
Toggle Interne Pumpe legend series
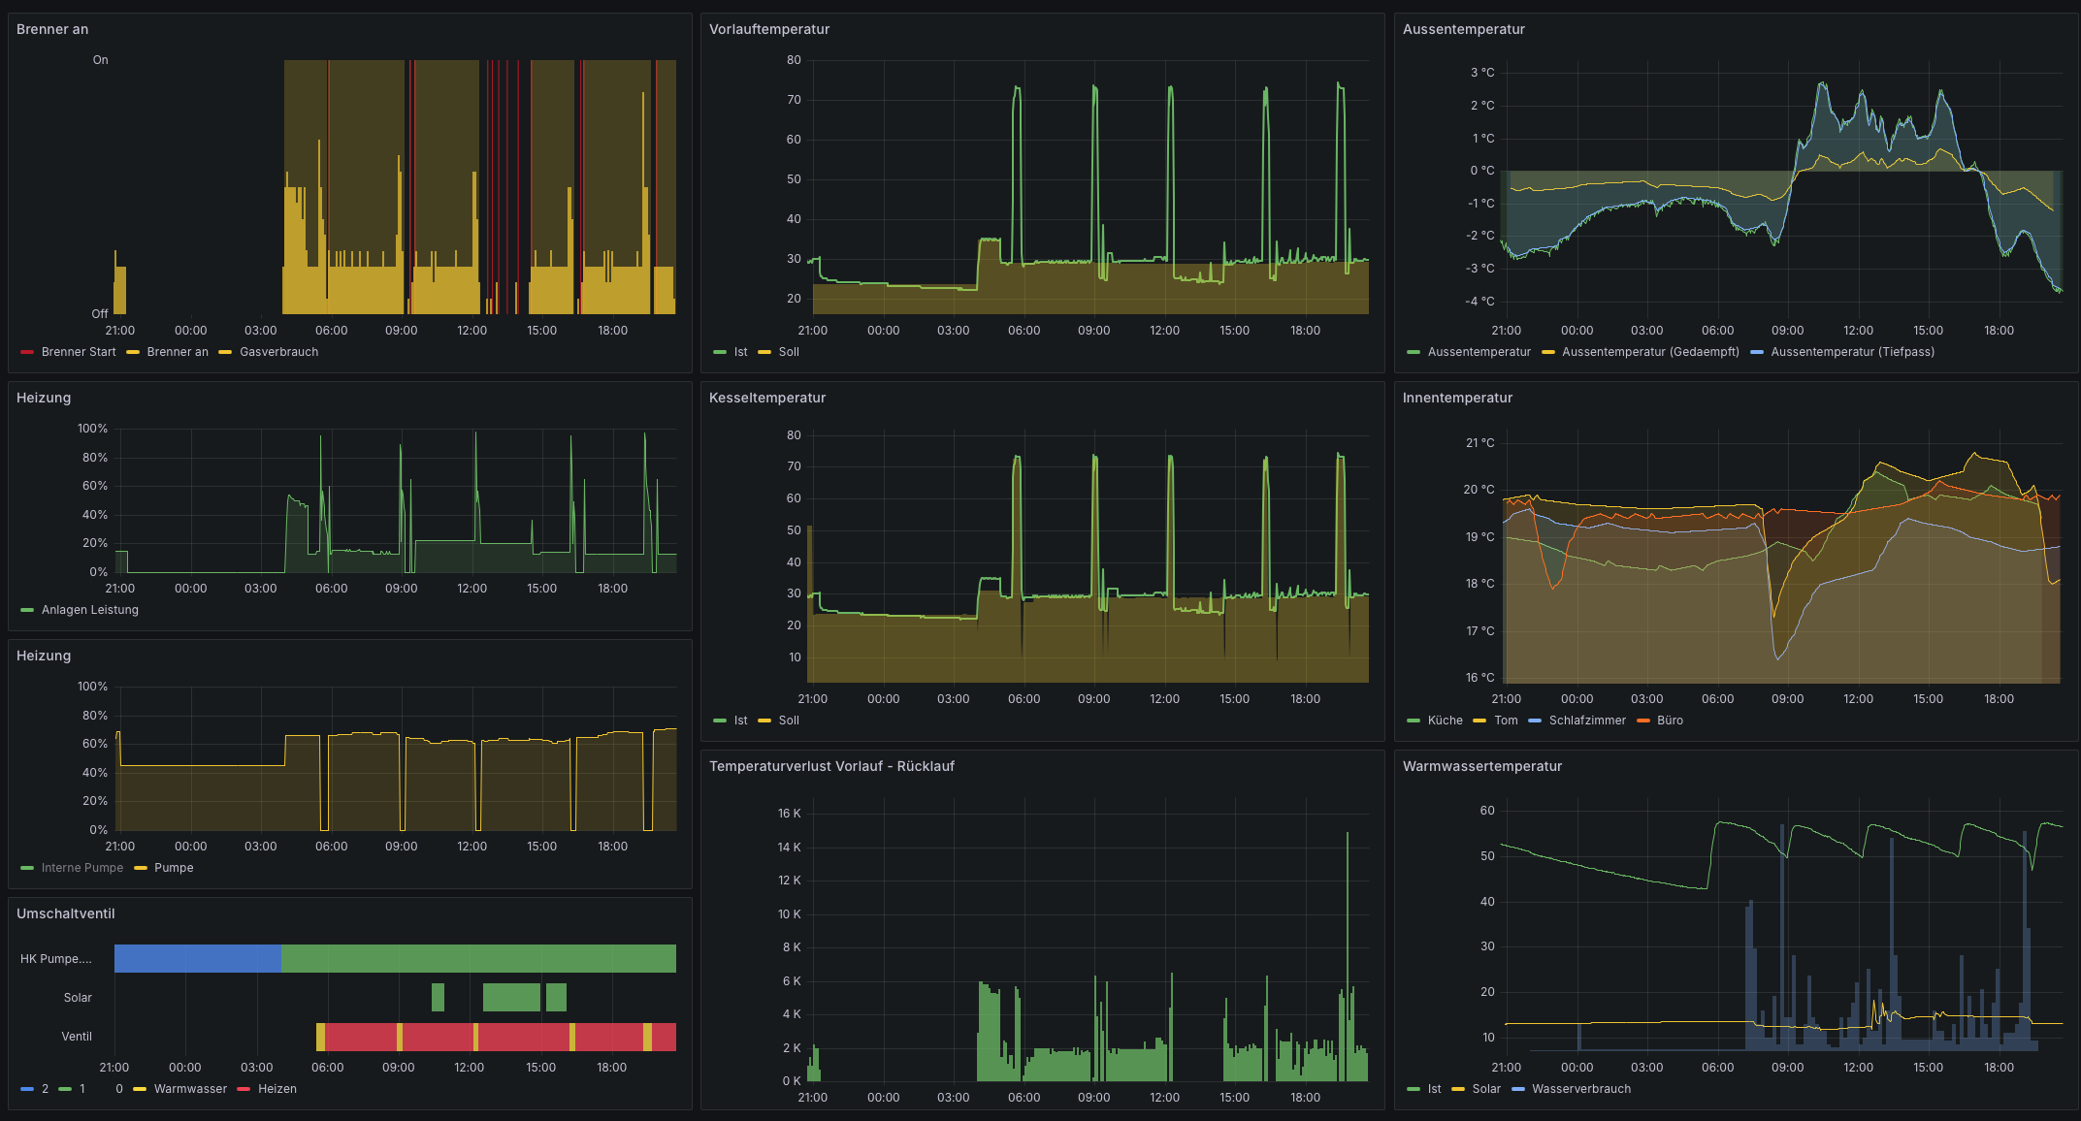click(x=82, y=868)
